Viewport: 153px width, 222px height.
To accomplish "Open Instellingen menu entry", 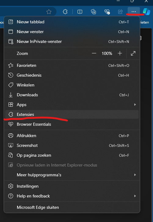I will [72, 186].
